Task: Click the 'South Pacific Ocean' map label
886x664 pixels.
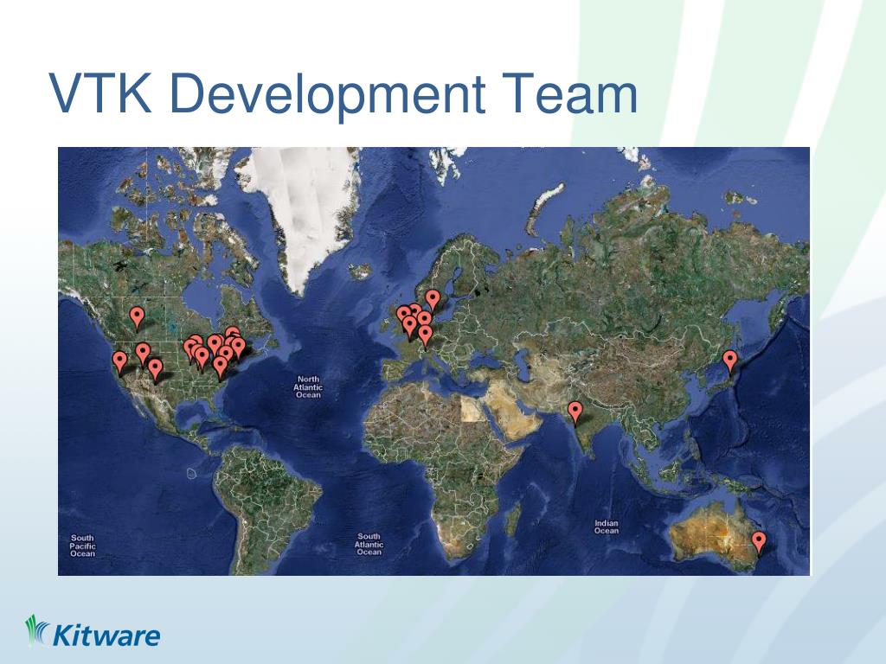Action: 82,546
